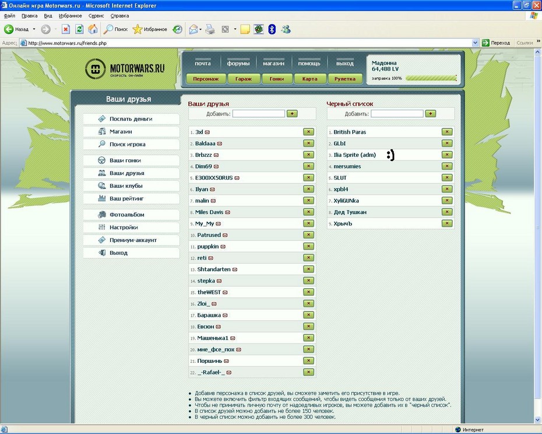Go to the Home page icon

pos(93,29)
